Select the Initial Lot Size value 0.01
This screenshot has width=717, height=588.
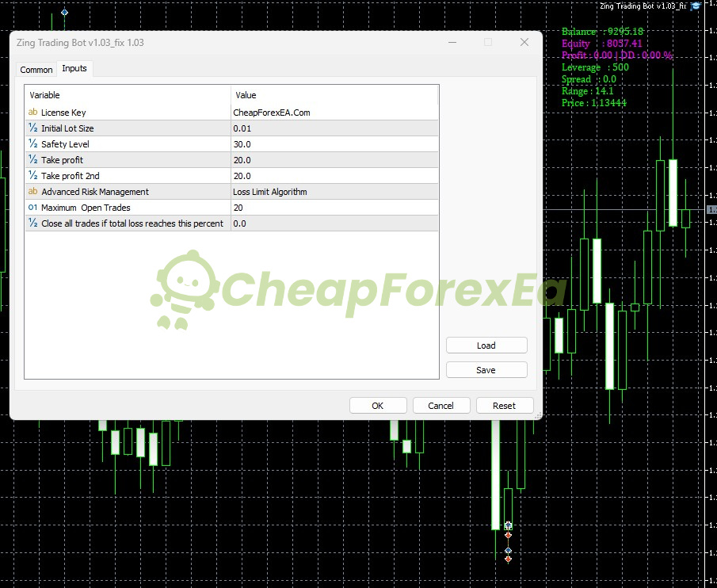tap(334, 128)
